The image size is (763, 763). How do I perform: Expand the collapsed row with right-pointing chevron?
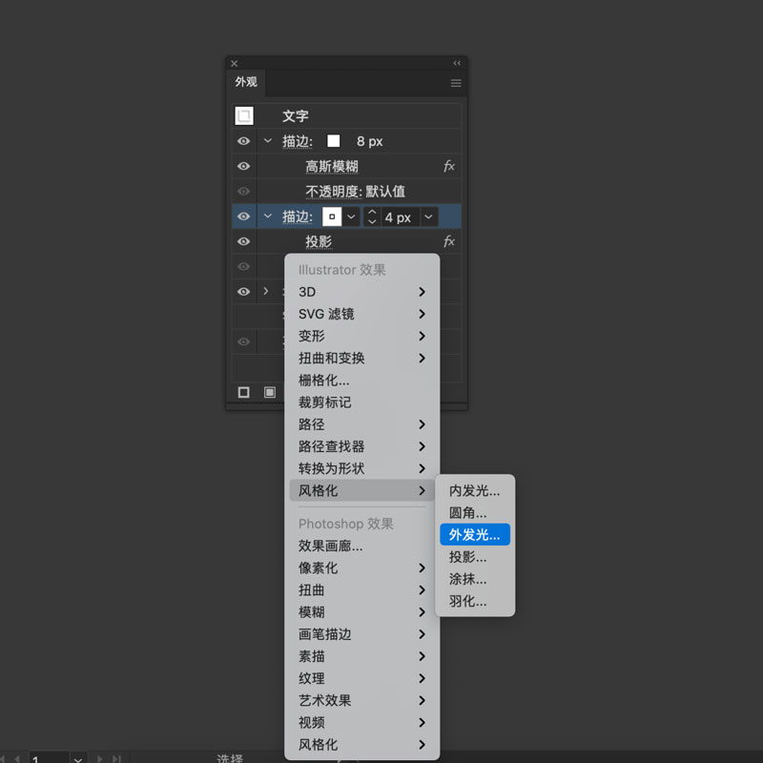click(x=266, y=291)
